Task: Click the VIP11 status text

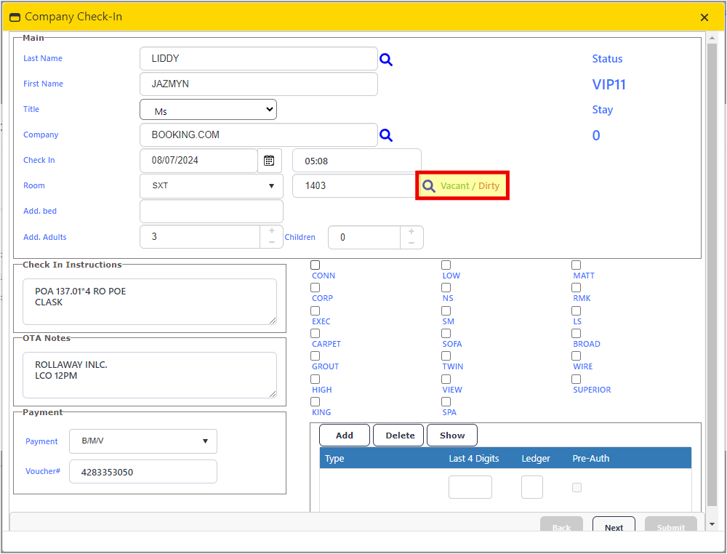Action: 608,84
